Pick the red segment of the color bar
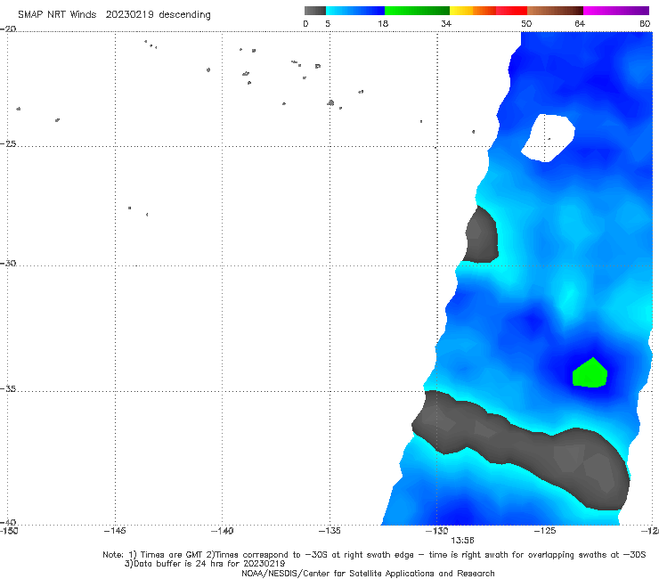Image resolution: width=659 pixels, height=579 pixels. (511, 11)
